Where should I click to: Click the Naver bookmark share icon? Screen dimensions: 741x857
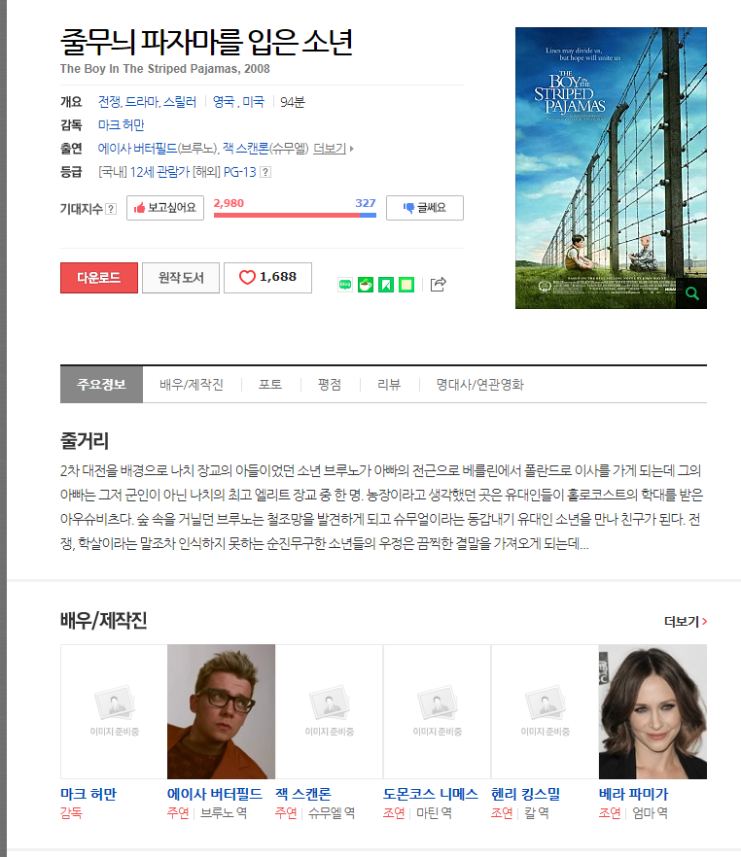[385, 285]
